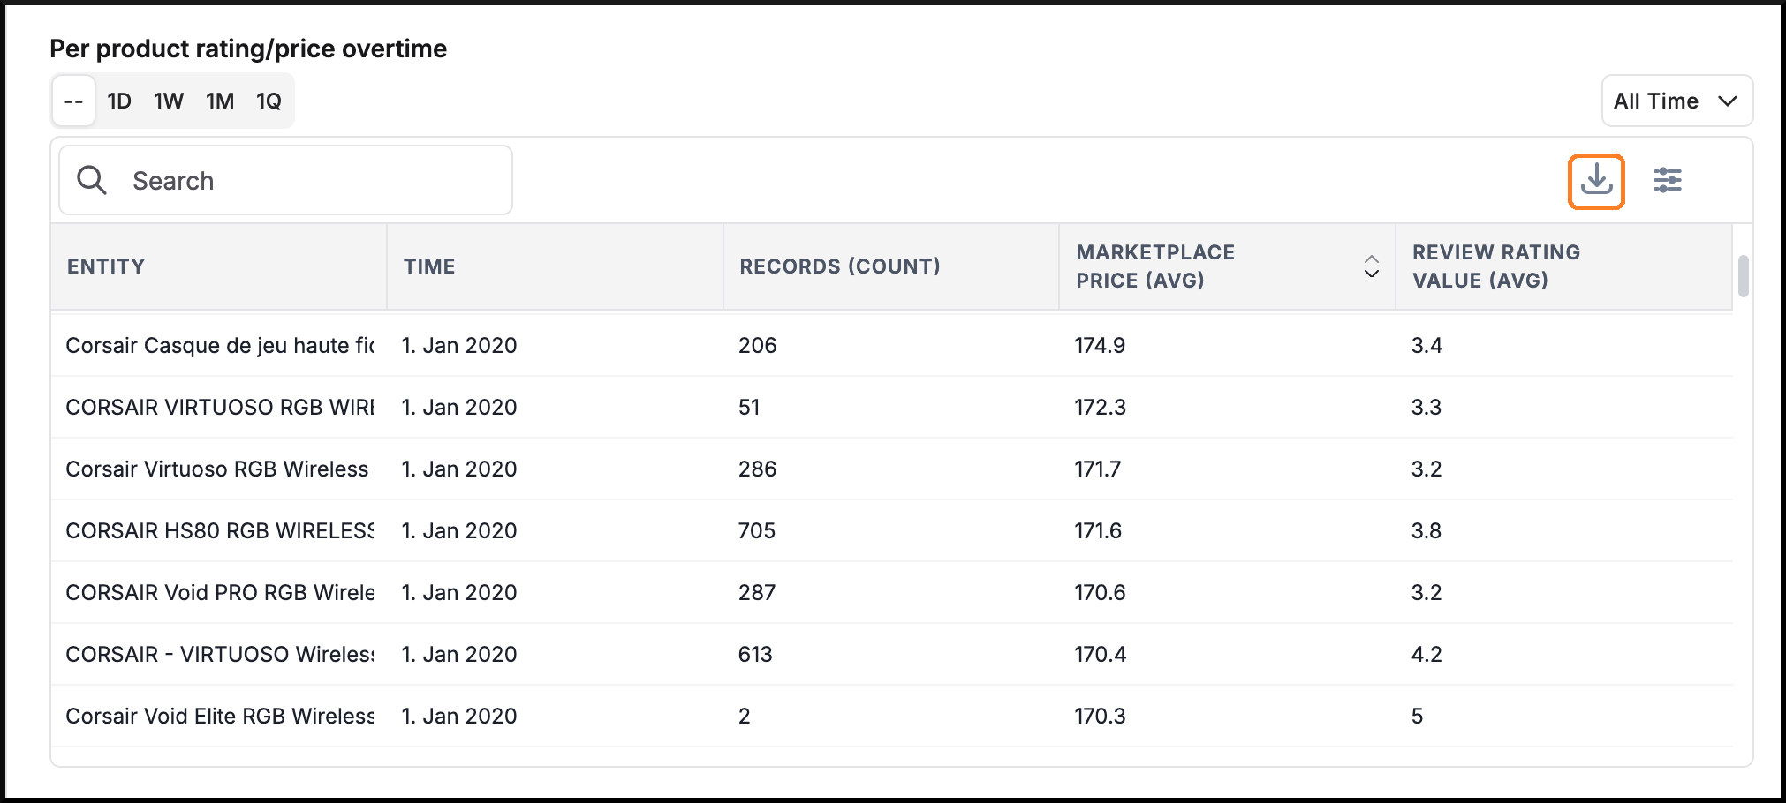
Task: Click the download table data icon
Action: tap(1596, 181)
